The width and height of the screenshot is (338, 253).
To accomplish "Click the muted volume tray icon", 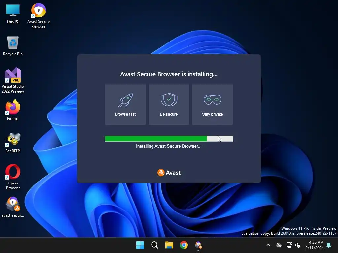I will click(298, 245).
